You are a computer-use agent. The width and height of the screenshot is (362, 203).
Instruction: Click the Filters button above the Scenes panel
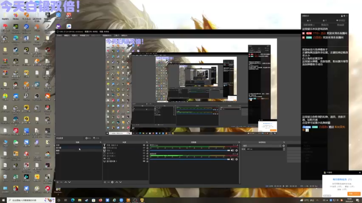pos(96,138)
